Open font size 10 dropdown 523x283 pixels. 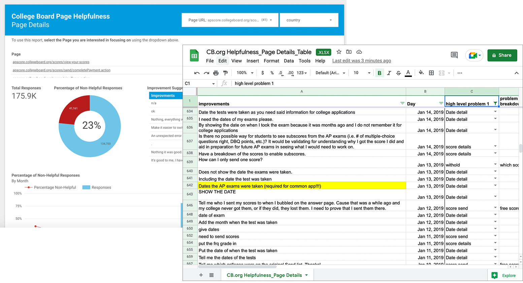[362, 73]
